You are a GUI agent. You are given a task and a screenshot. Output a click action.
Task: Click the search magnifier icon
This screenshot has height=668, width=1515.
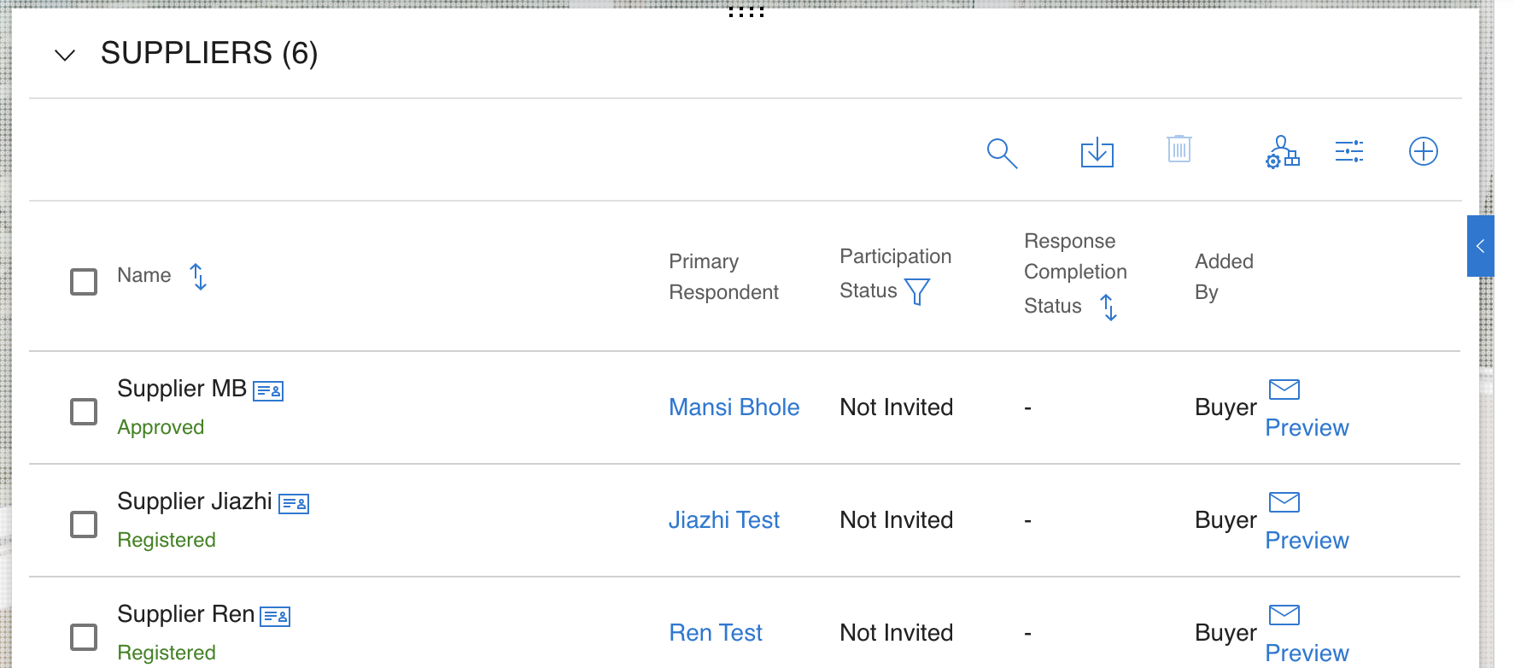coord(1002,154)
